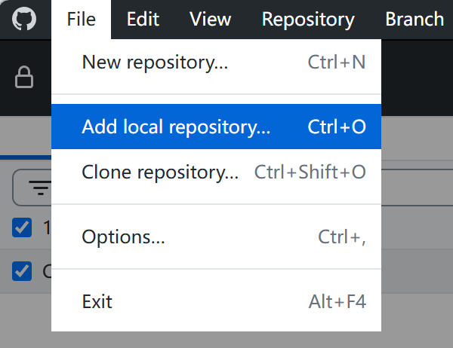
Task: Click the filter lines icon in search box
Action: tap(41, 188)
